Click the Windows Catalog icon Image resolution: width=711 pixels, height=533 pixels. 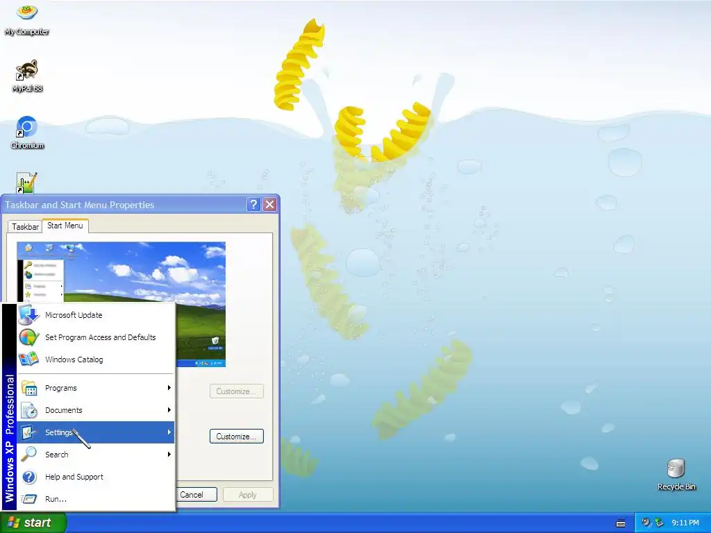point(29,359)
